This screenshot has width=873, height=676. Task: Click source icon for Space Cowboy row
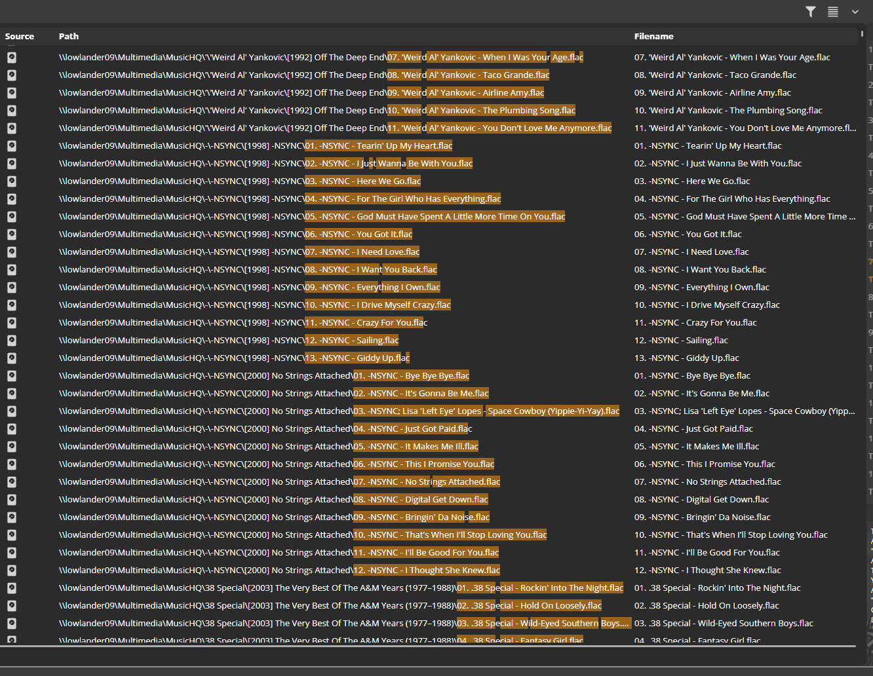click(x=12, y=411)
